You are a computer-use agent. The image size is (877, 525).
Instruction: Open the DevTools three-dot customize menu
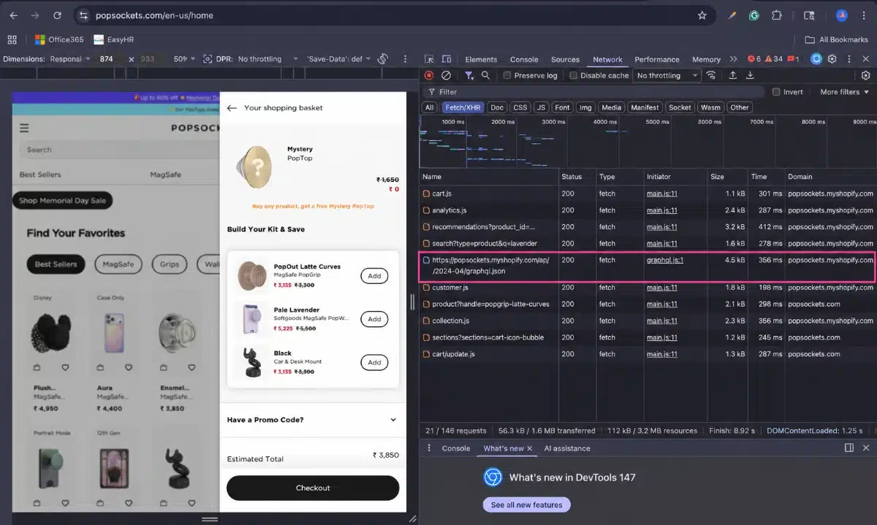coord(848,59)
